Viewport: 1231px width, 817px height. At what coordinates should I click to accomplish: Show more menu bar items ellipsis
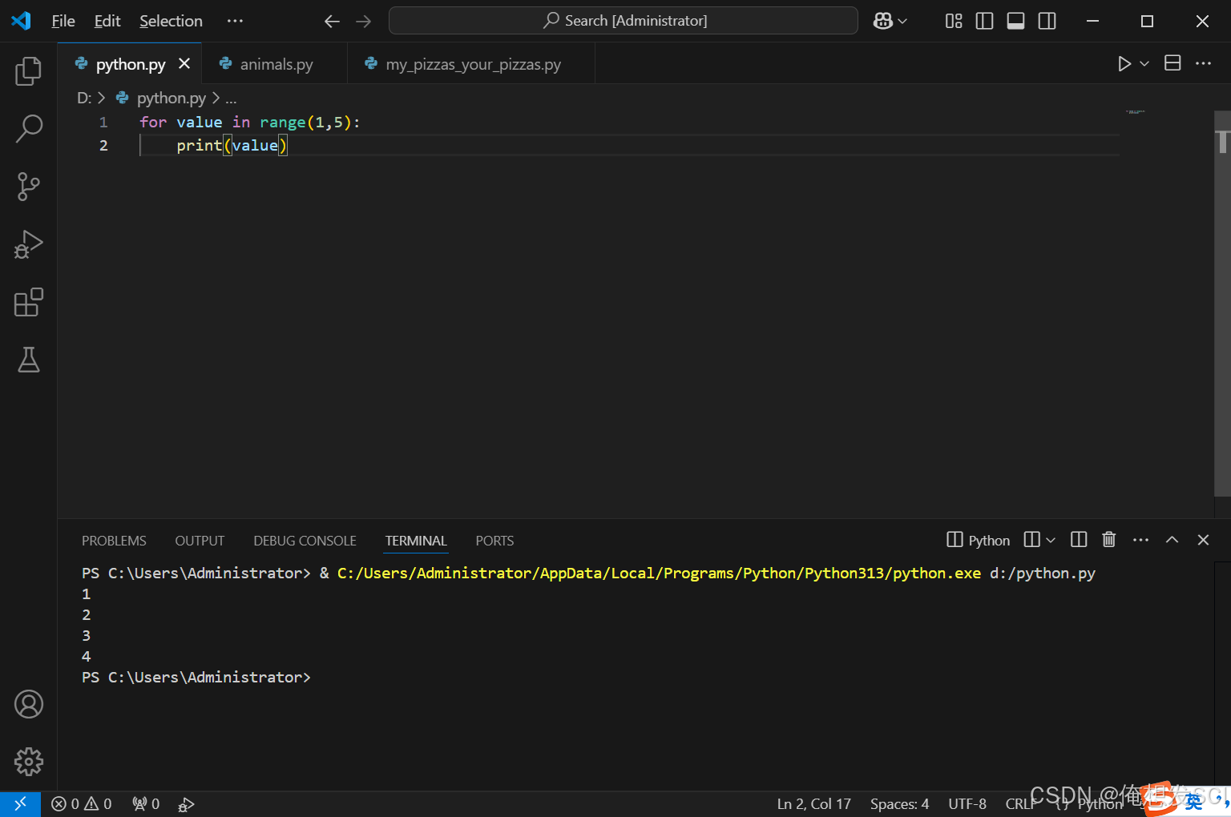[235, 21]
